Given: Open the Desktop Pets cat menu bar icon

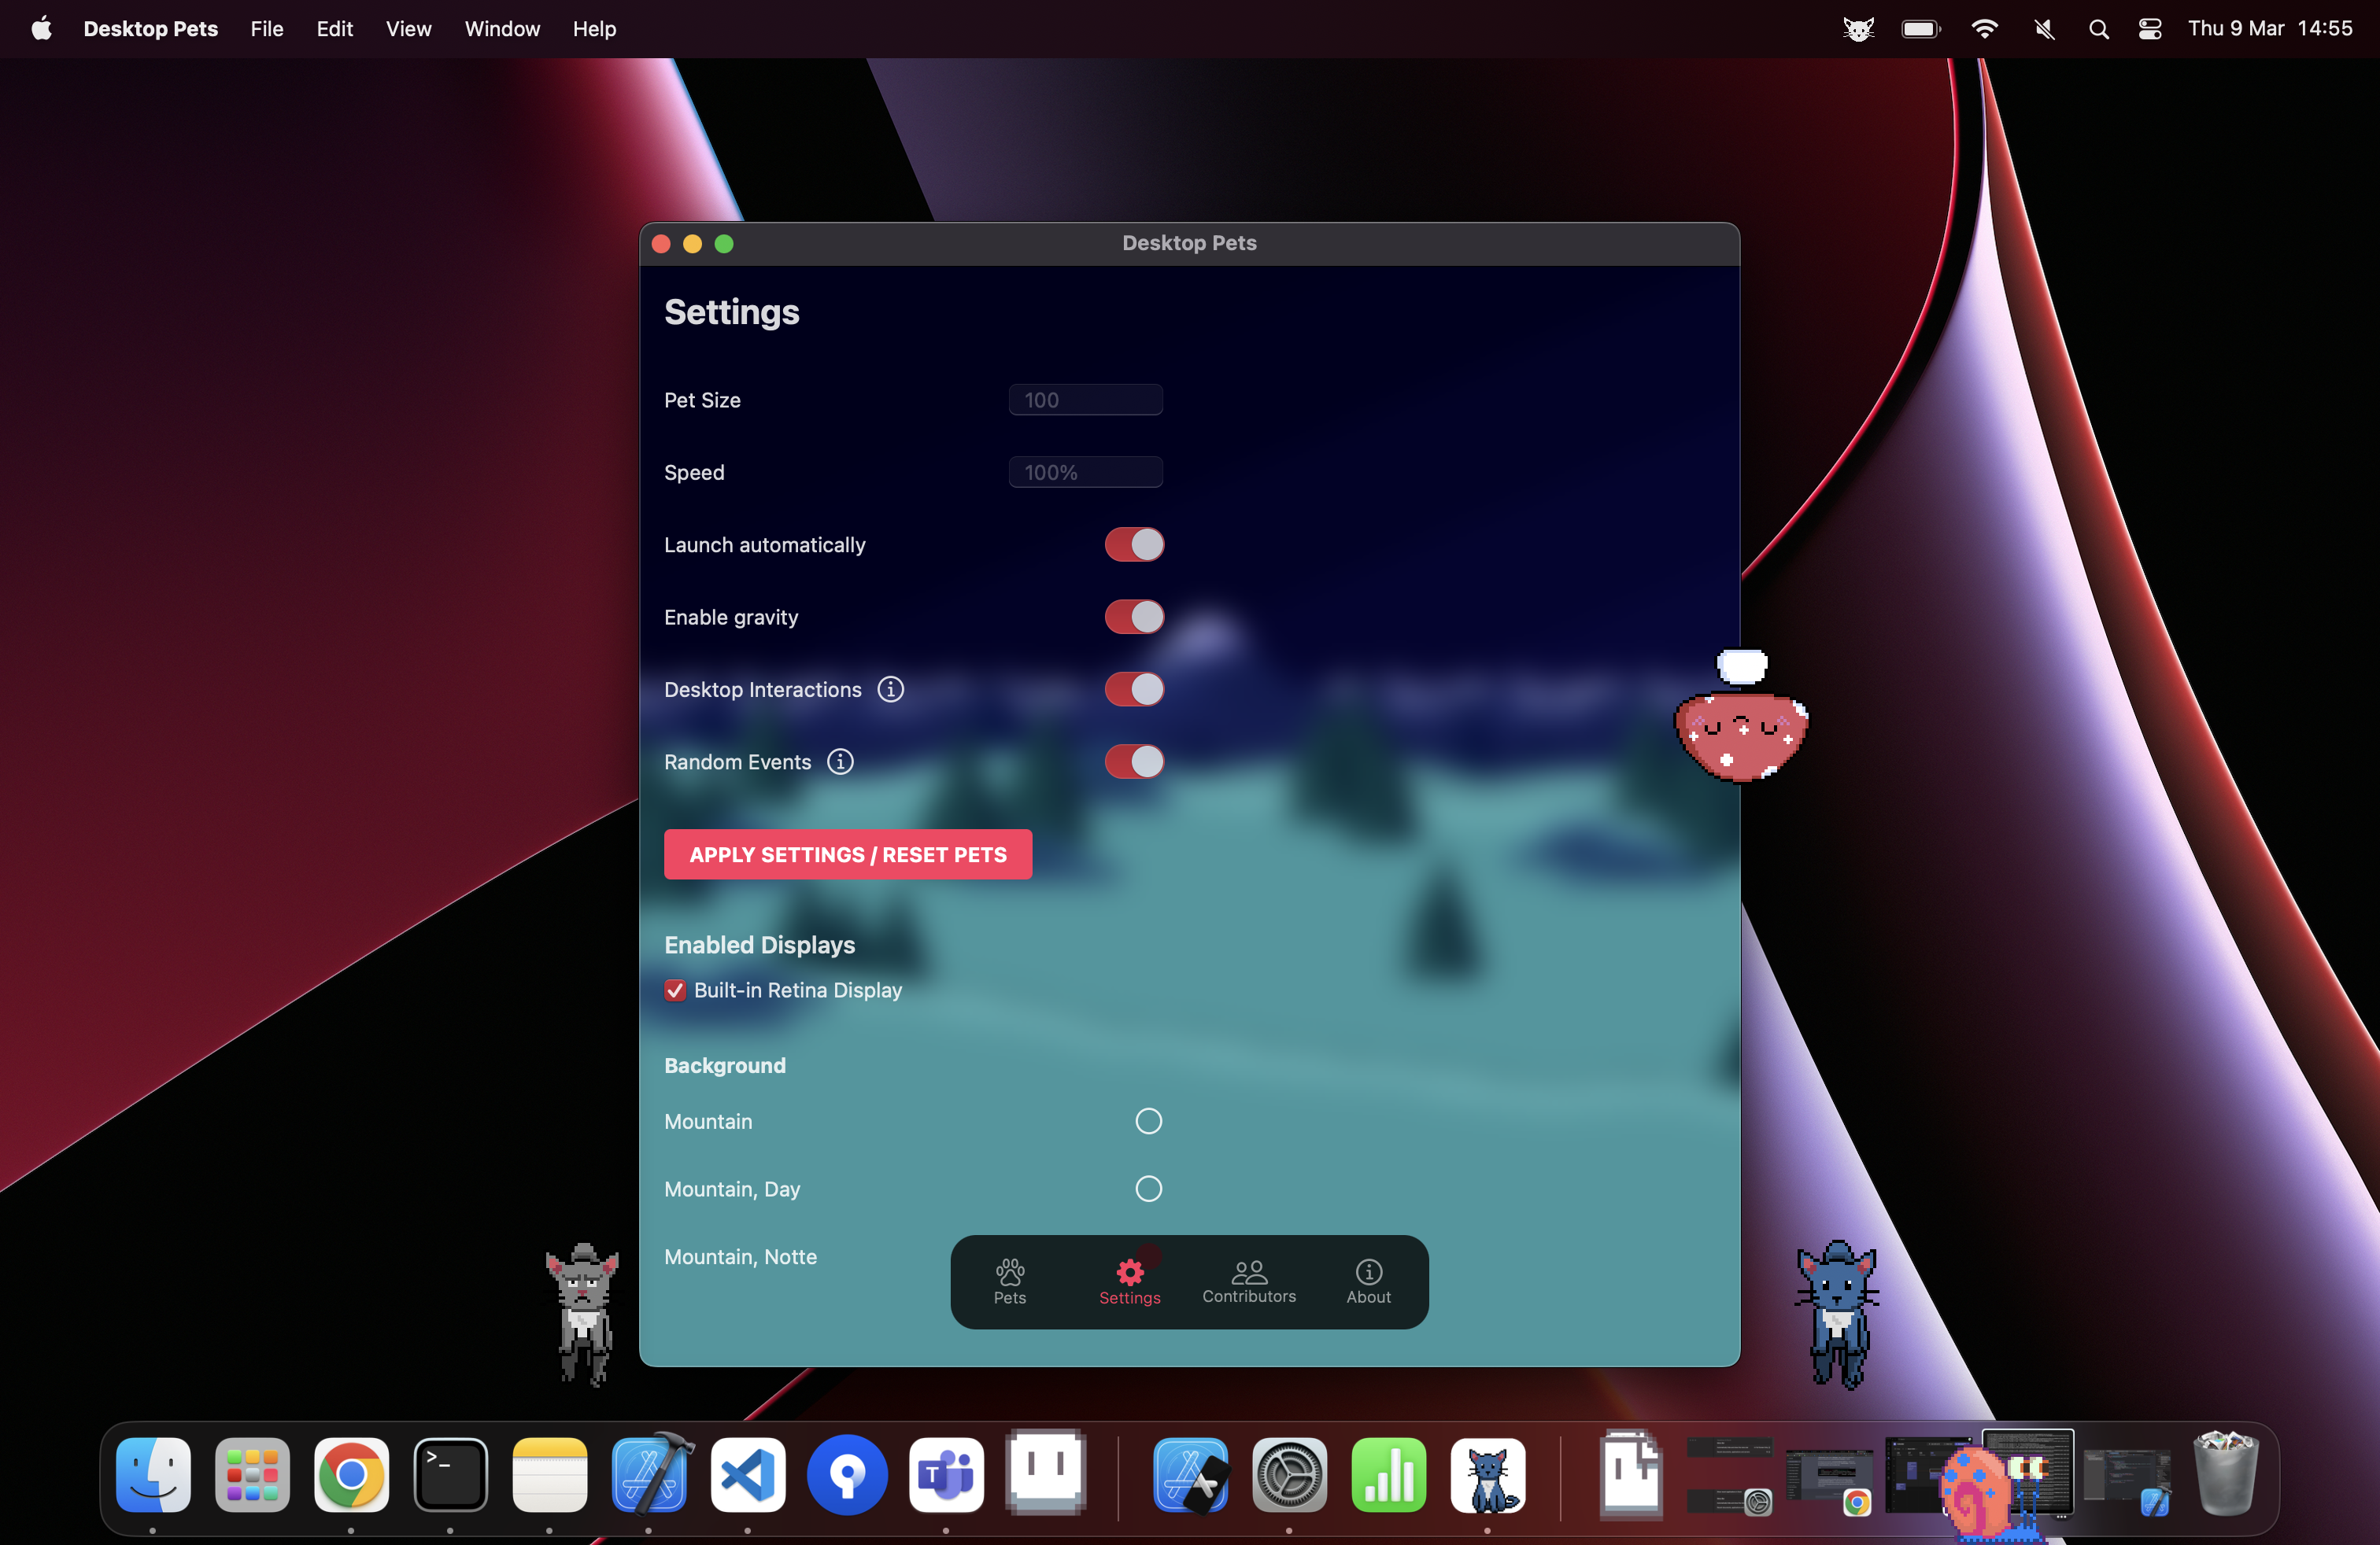Looking at the screenshot, I should (x=1857, y=29).
